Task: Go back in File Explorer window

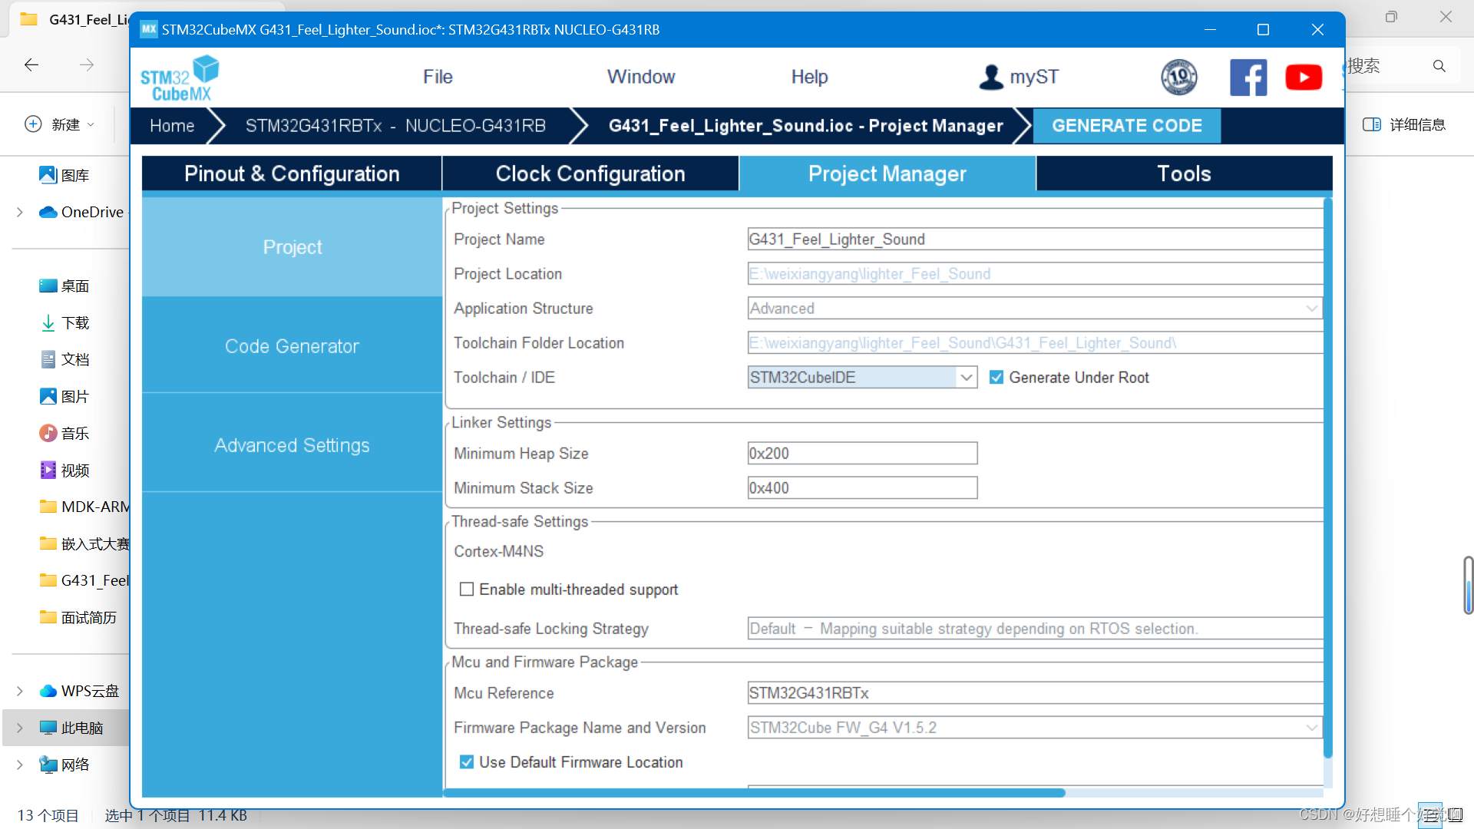Action: pos(31,65)
